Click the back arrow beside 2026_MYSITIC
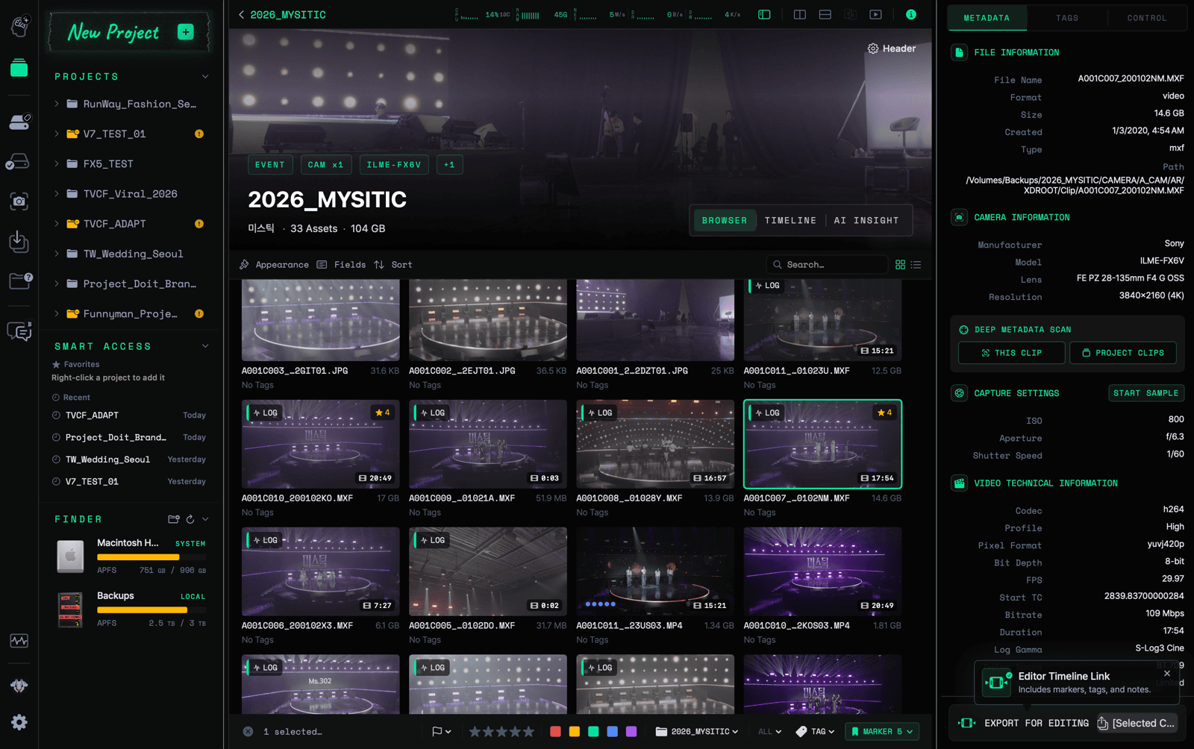The width and height of the screenshot is (1194, 749). pyautogui.click(x=241, y=15)
